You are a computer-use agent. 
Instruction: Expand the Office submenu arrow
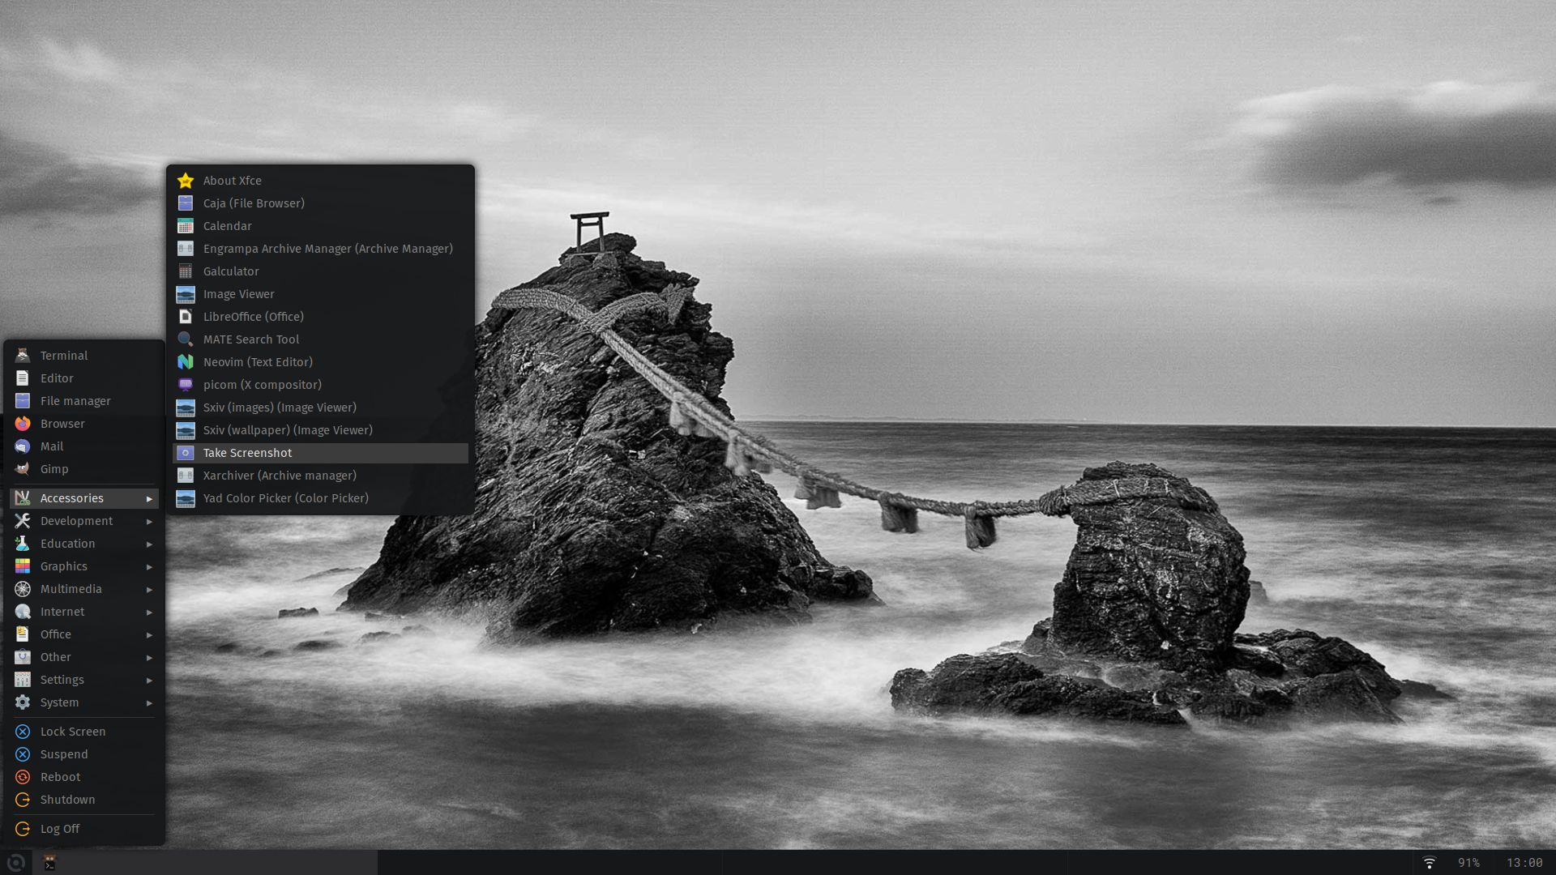(149, 634)
